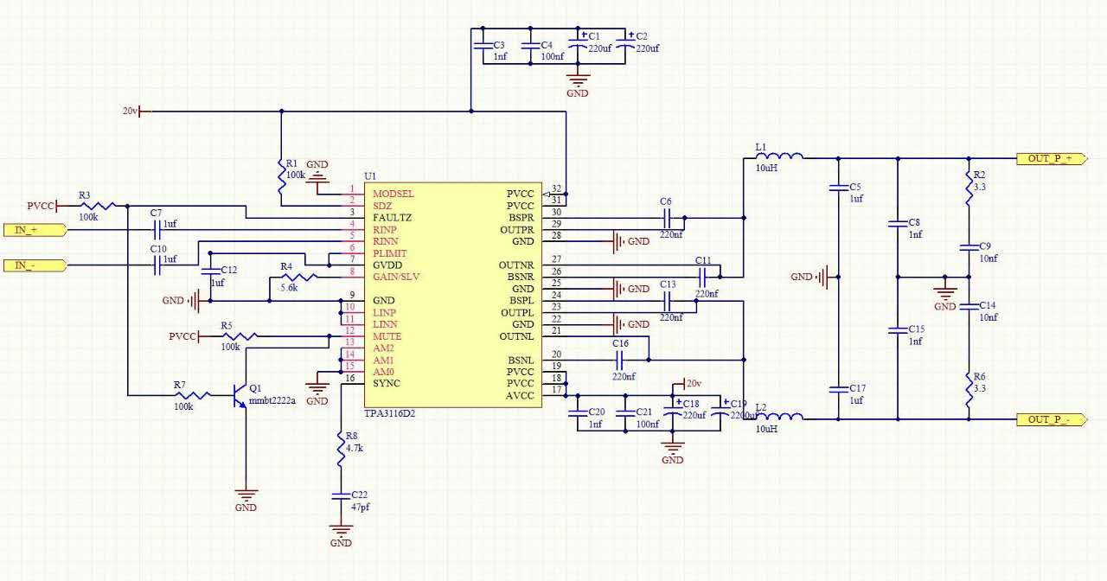Click the L2 10uH inductor symbol
This screenshot has width=1107, height=581.
point(779,418)
